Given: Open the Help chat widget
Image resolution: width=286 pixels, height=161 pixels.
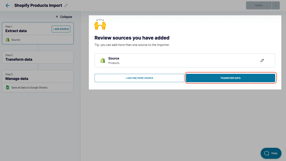Looking at the screenshot, I should point(271,153).
